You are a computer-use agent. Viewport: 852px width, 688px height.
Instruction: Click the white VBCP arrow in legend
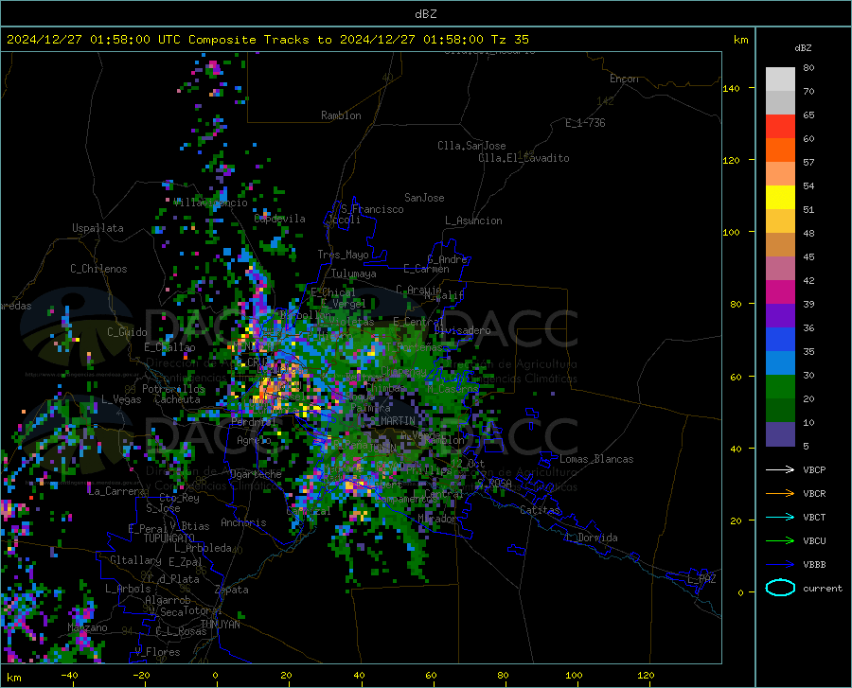[x=780, y=469]
